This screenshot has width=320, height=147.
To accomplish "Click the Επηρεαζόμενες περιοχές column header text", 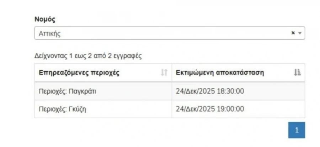I will click(79, 73).
